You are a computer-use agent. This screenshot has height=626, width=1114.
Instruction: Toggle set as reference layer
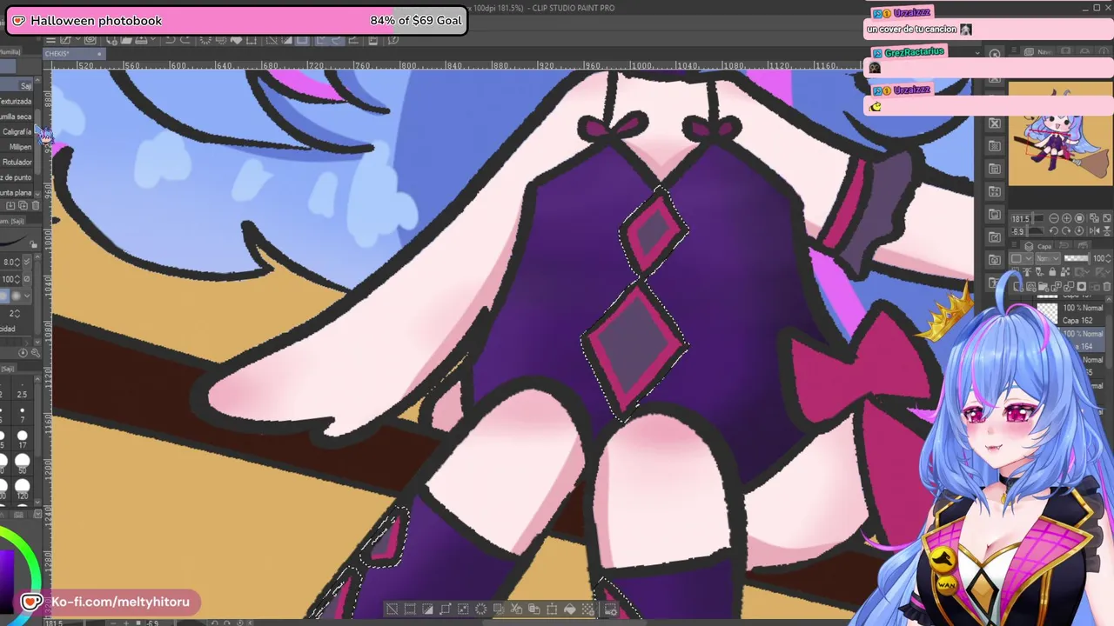(1027, 271)
